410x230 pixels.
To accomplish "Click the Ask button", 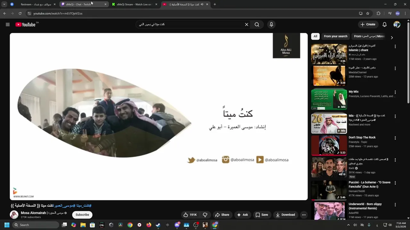I will [x=242, y=215].
